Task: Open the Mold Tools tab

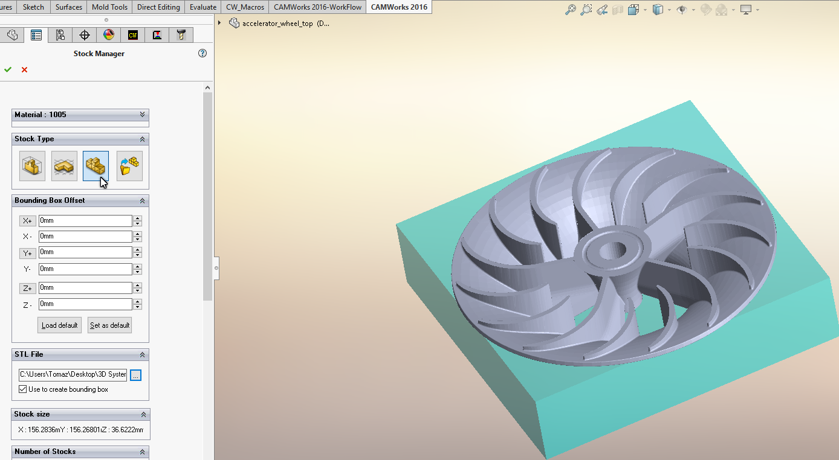Action: [109, 7]
